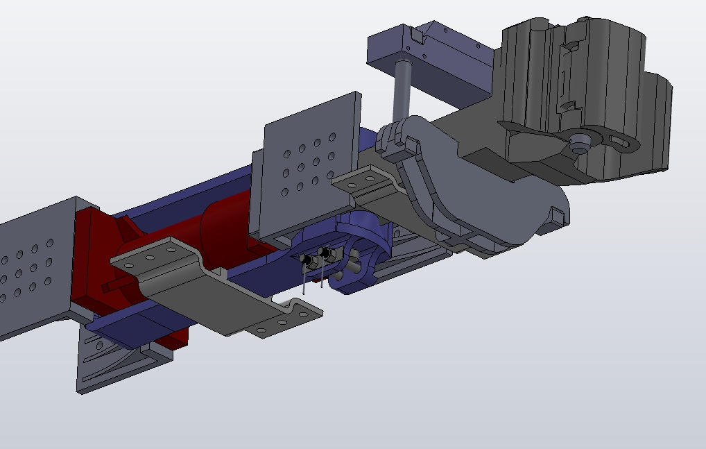Image resolution: width=706 pixels, height=449 pixels.
Task: Pick the vertical gray rod under purple block
Action: [402, 90]
